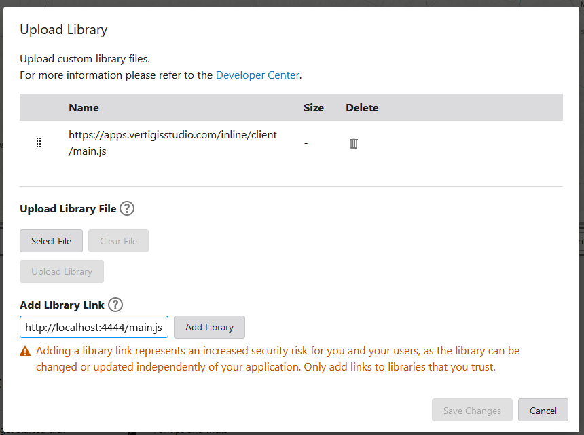The width and height of the screenshot is (584, 435).
Task: Click the Name column header
Action: [84, 107]
